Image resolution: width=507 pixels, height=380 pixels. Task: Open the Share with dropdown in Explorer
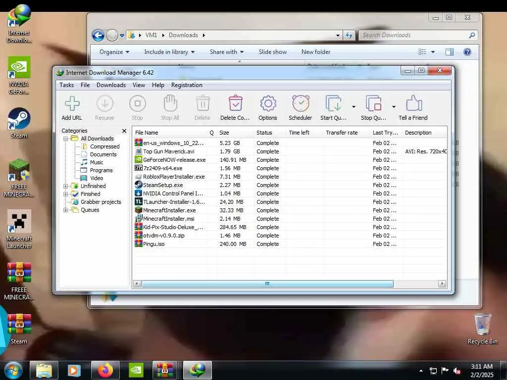pos(227,51)
